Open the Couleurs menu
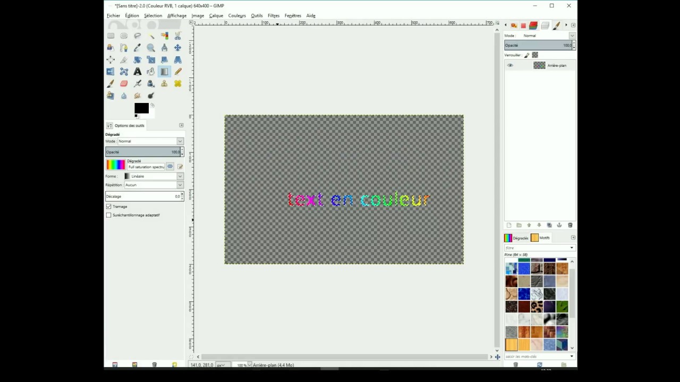 point(237,15)
